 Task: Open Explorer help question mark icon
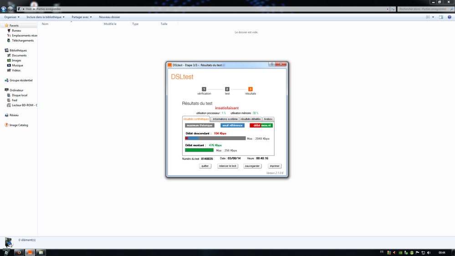[x=450, y=17]
